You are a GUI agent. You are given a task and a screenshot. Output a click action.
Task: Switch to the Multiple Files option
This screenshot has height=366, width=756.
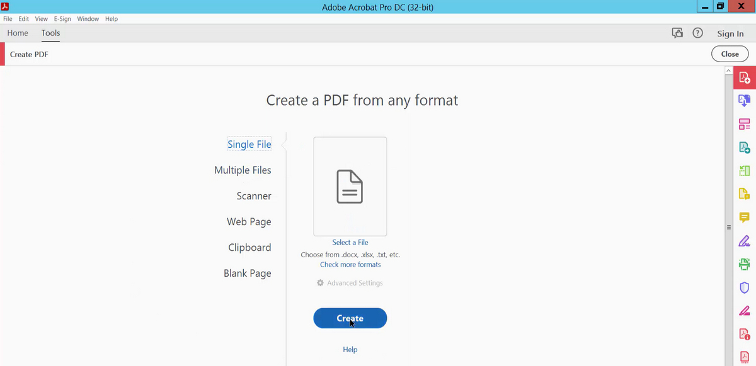coord(243,170)
